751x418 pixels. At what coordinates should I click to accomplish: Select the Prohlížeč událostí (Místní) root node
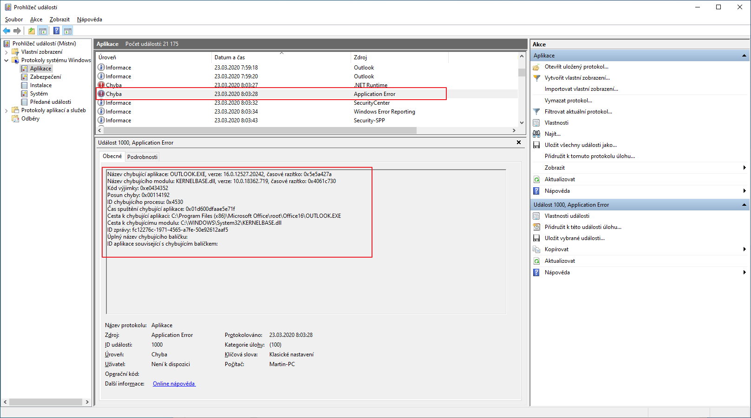coord(44,44)
